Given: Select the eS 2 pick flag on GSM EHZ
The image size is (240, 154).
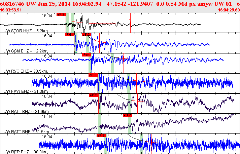Looking at the screenshot, I should [x=87, y=35].
